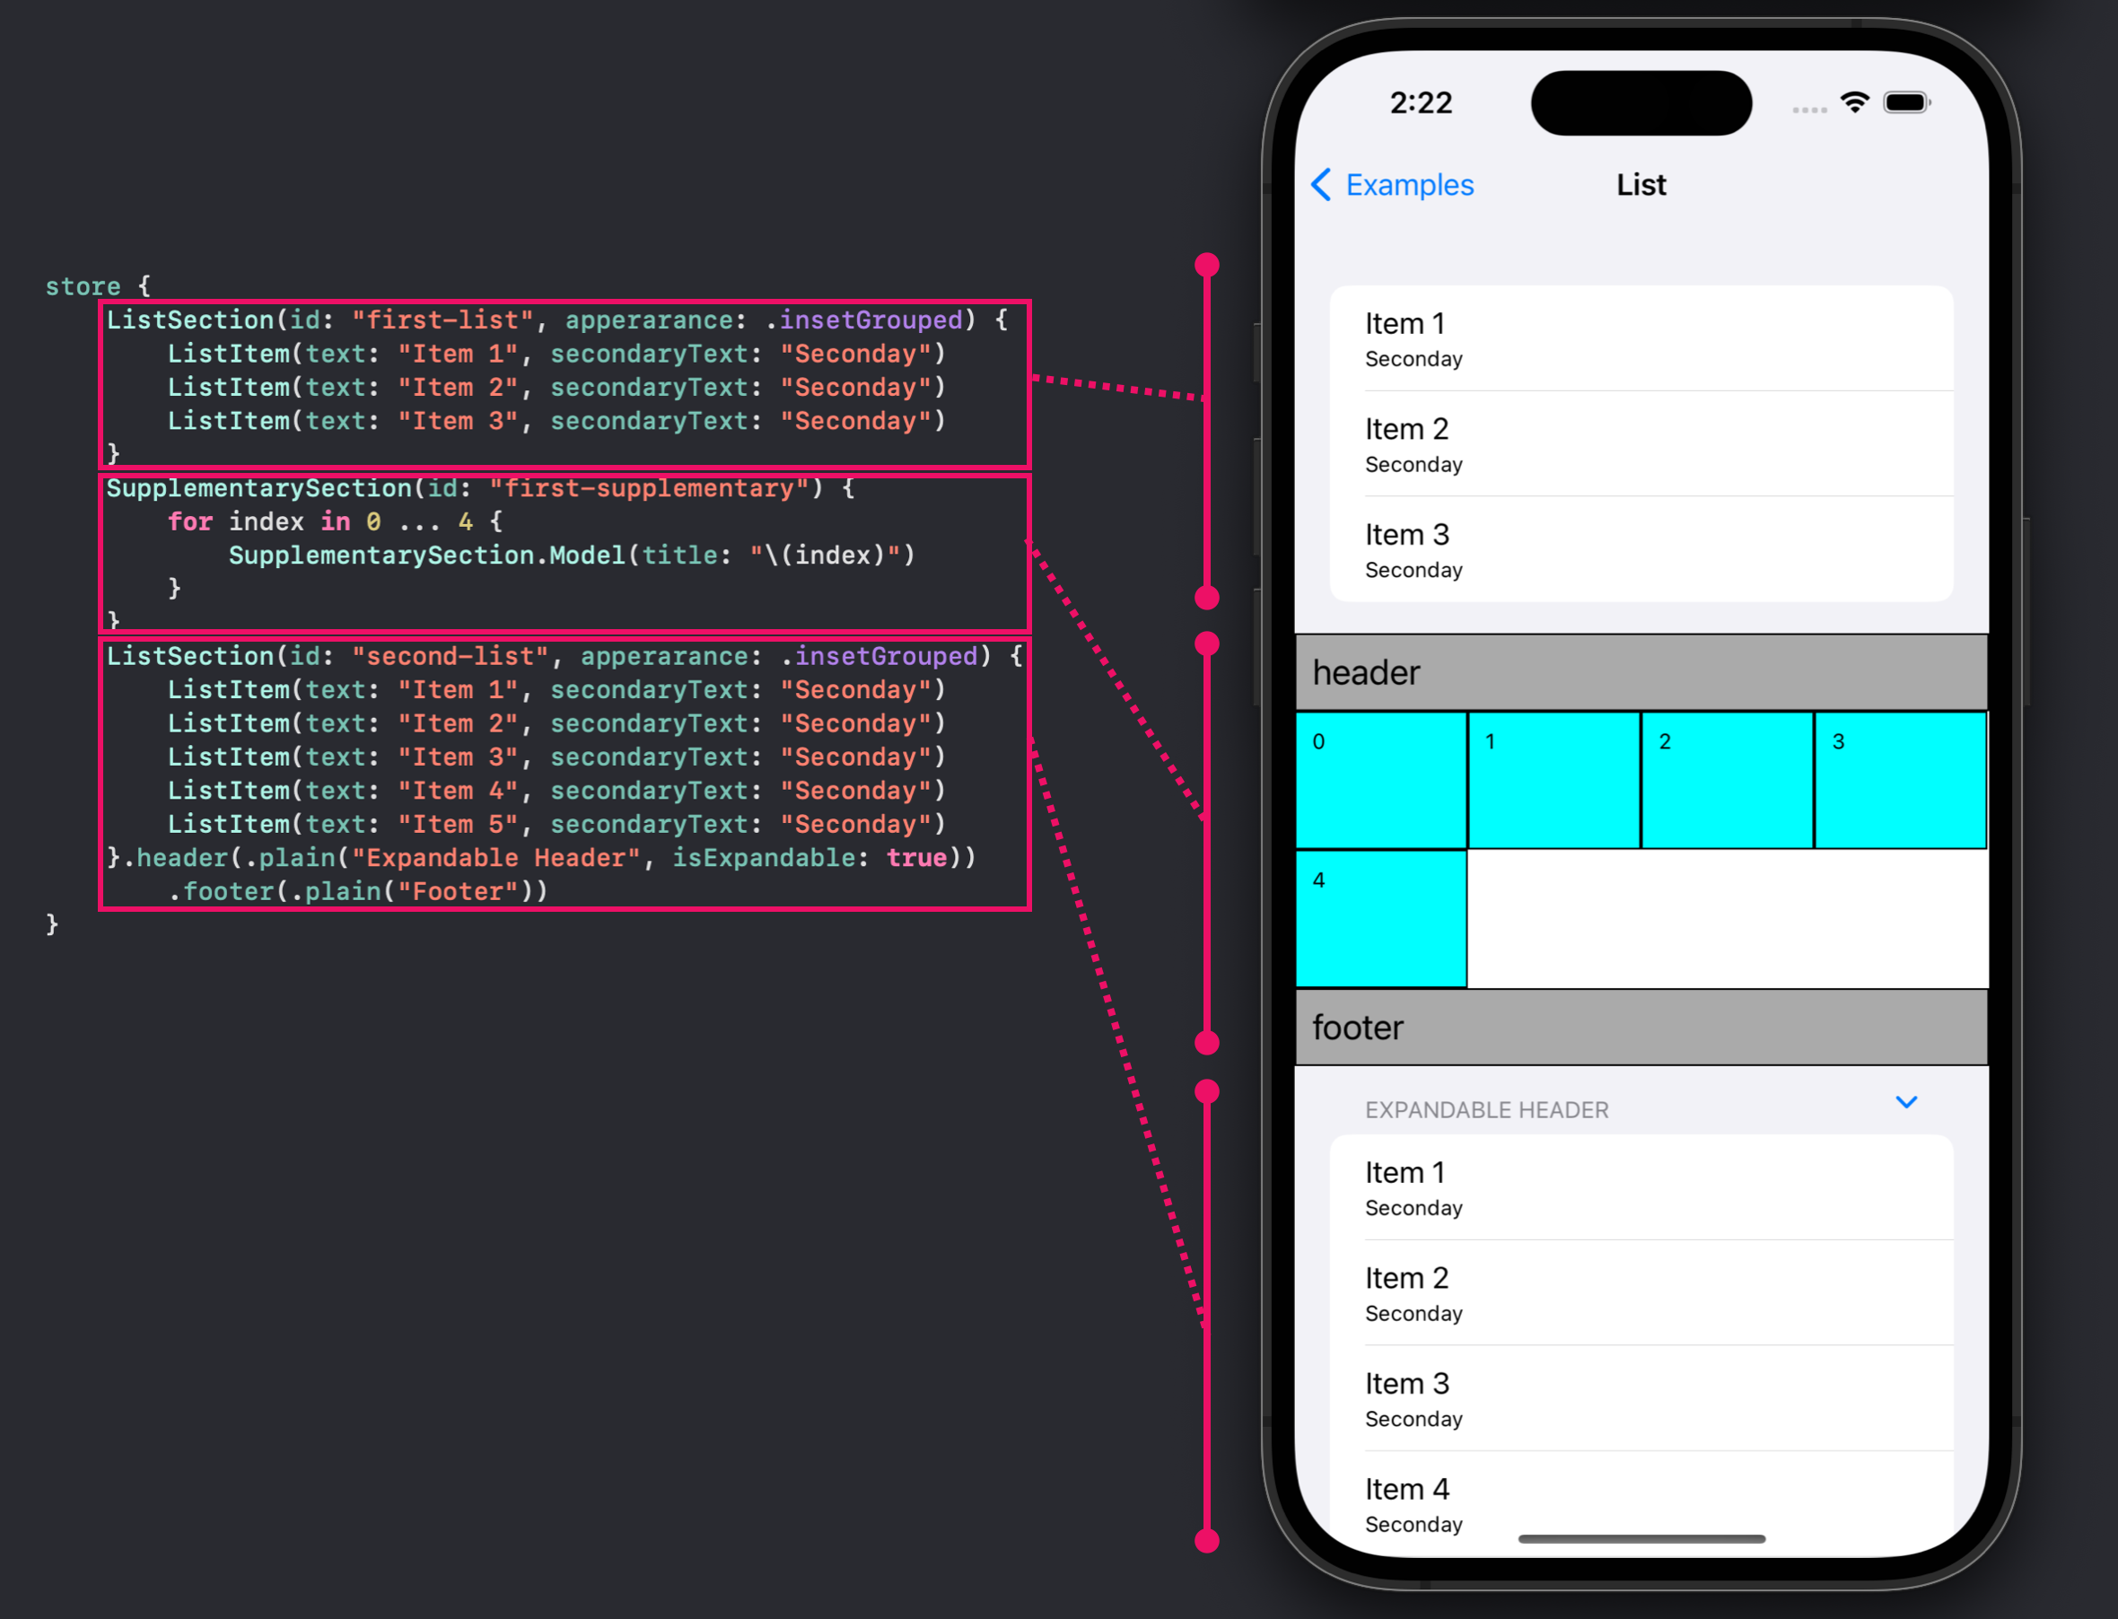The height and width of the screenshot is (1619, 2118).
Task: Click the SupplementarySection.Model code line
Action: pyautogui.click(x=572, y=556)
